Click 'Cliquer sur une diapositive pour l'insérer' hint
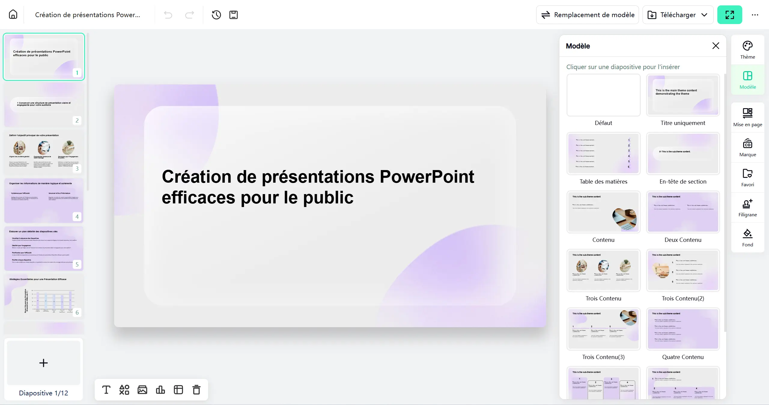This screenshot has height=405, width=769. click(623, 67)
